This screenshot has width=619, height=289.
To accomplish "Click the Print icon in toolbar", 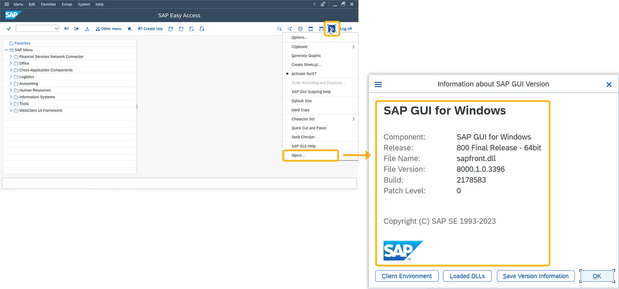I will coord(300,29).
